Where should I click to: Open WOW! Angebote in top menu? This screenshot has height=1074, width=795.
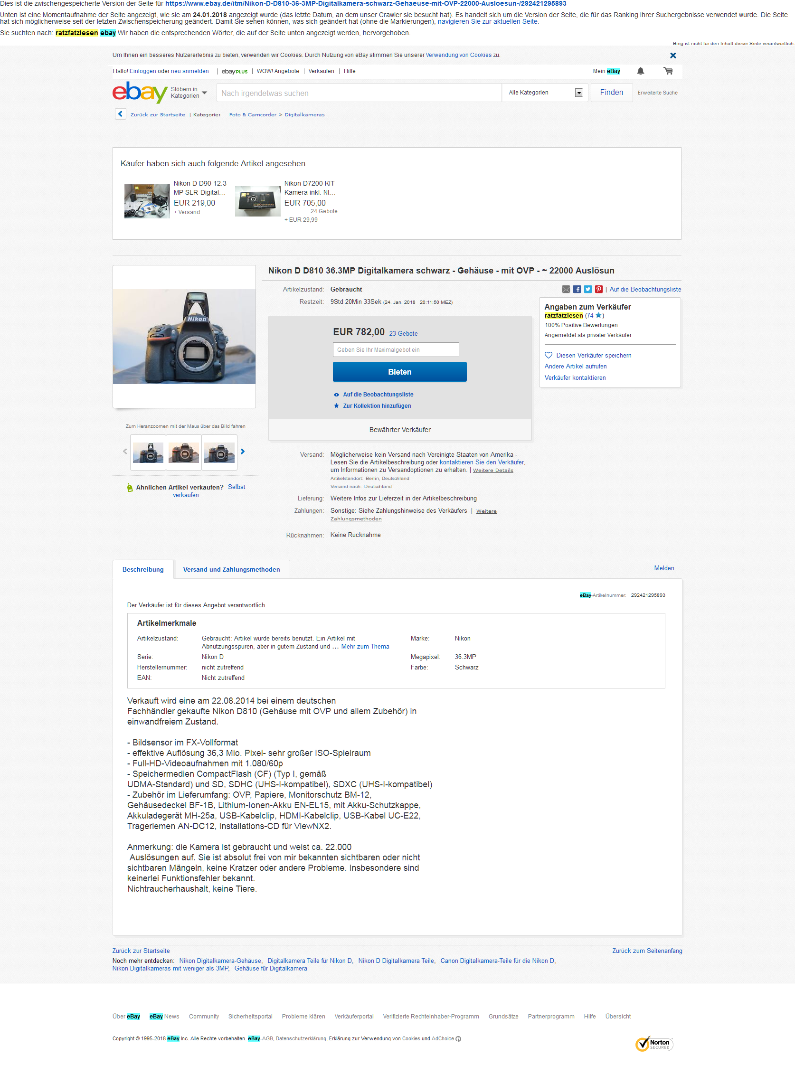click(278, 71)
